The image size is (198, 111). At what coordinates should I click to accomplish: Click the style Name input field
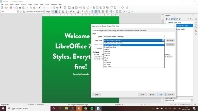click(134, 37)
